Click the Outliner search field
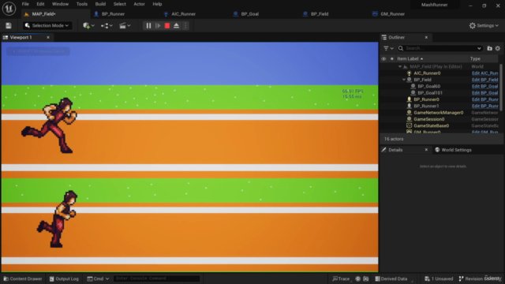Viewport: 505px width, 284px height. point(440,48)
